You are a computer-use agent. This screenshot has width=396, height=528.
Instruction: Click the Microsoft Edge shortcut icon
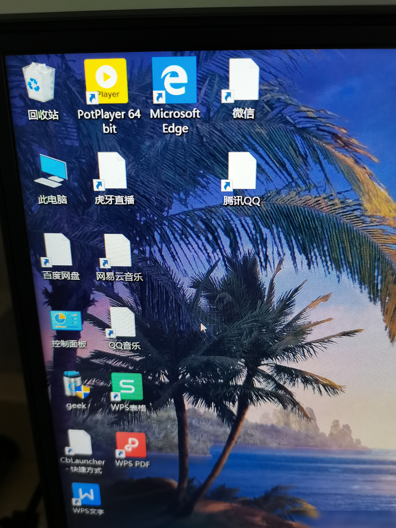click(174, 80)
